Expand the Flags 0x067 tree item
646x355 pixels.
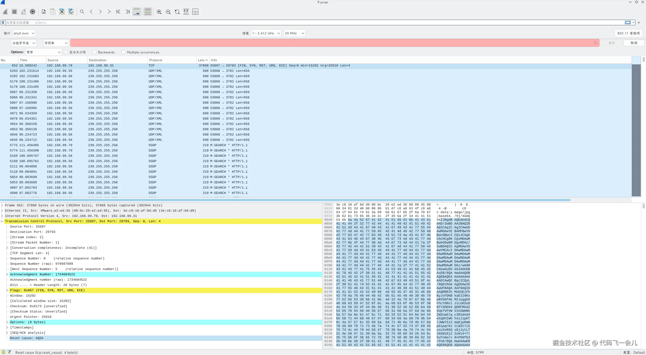[x=7, y=290]
